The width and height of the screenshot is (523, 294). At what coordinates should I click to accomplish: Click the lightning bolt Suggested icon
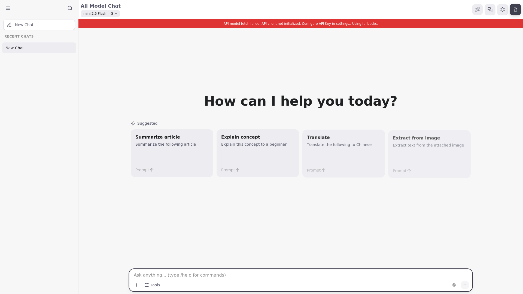[133, 123]
